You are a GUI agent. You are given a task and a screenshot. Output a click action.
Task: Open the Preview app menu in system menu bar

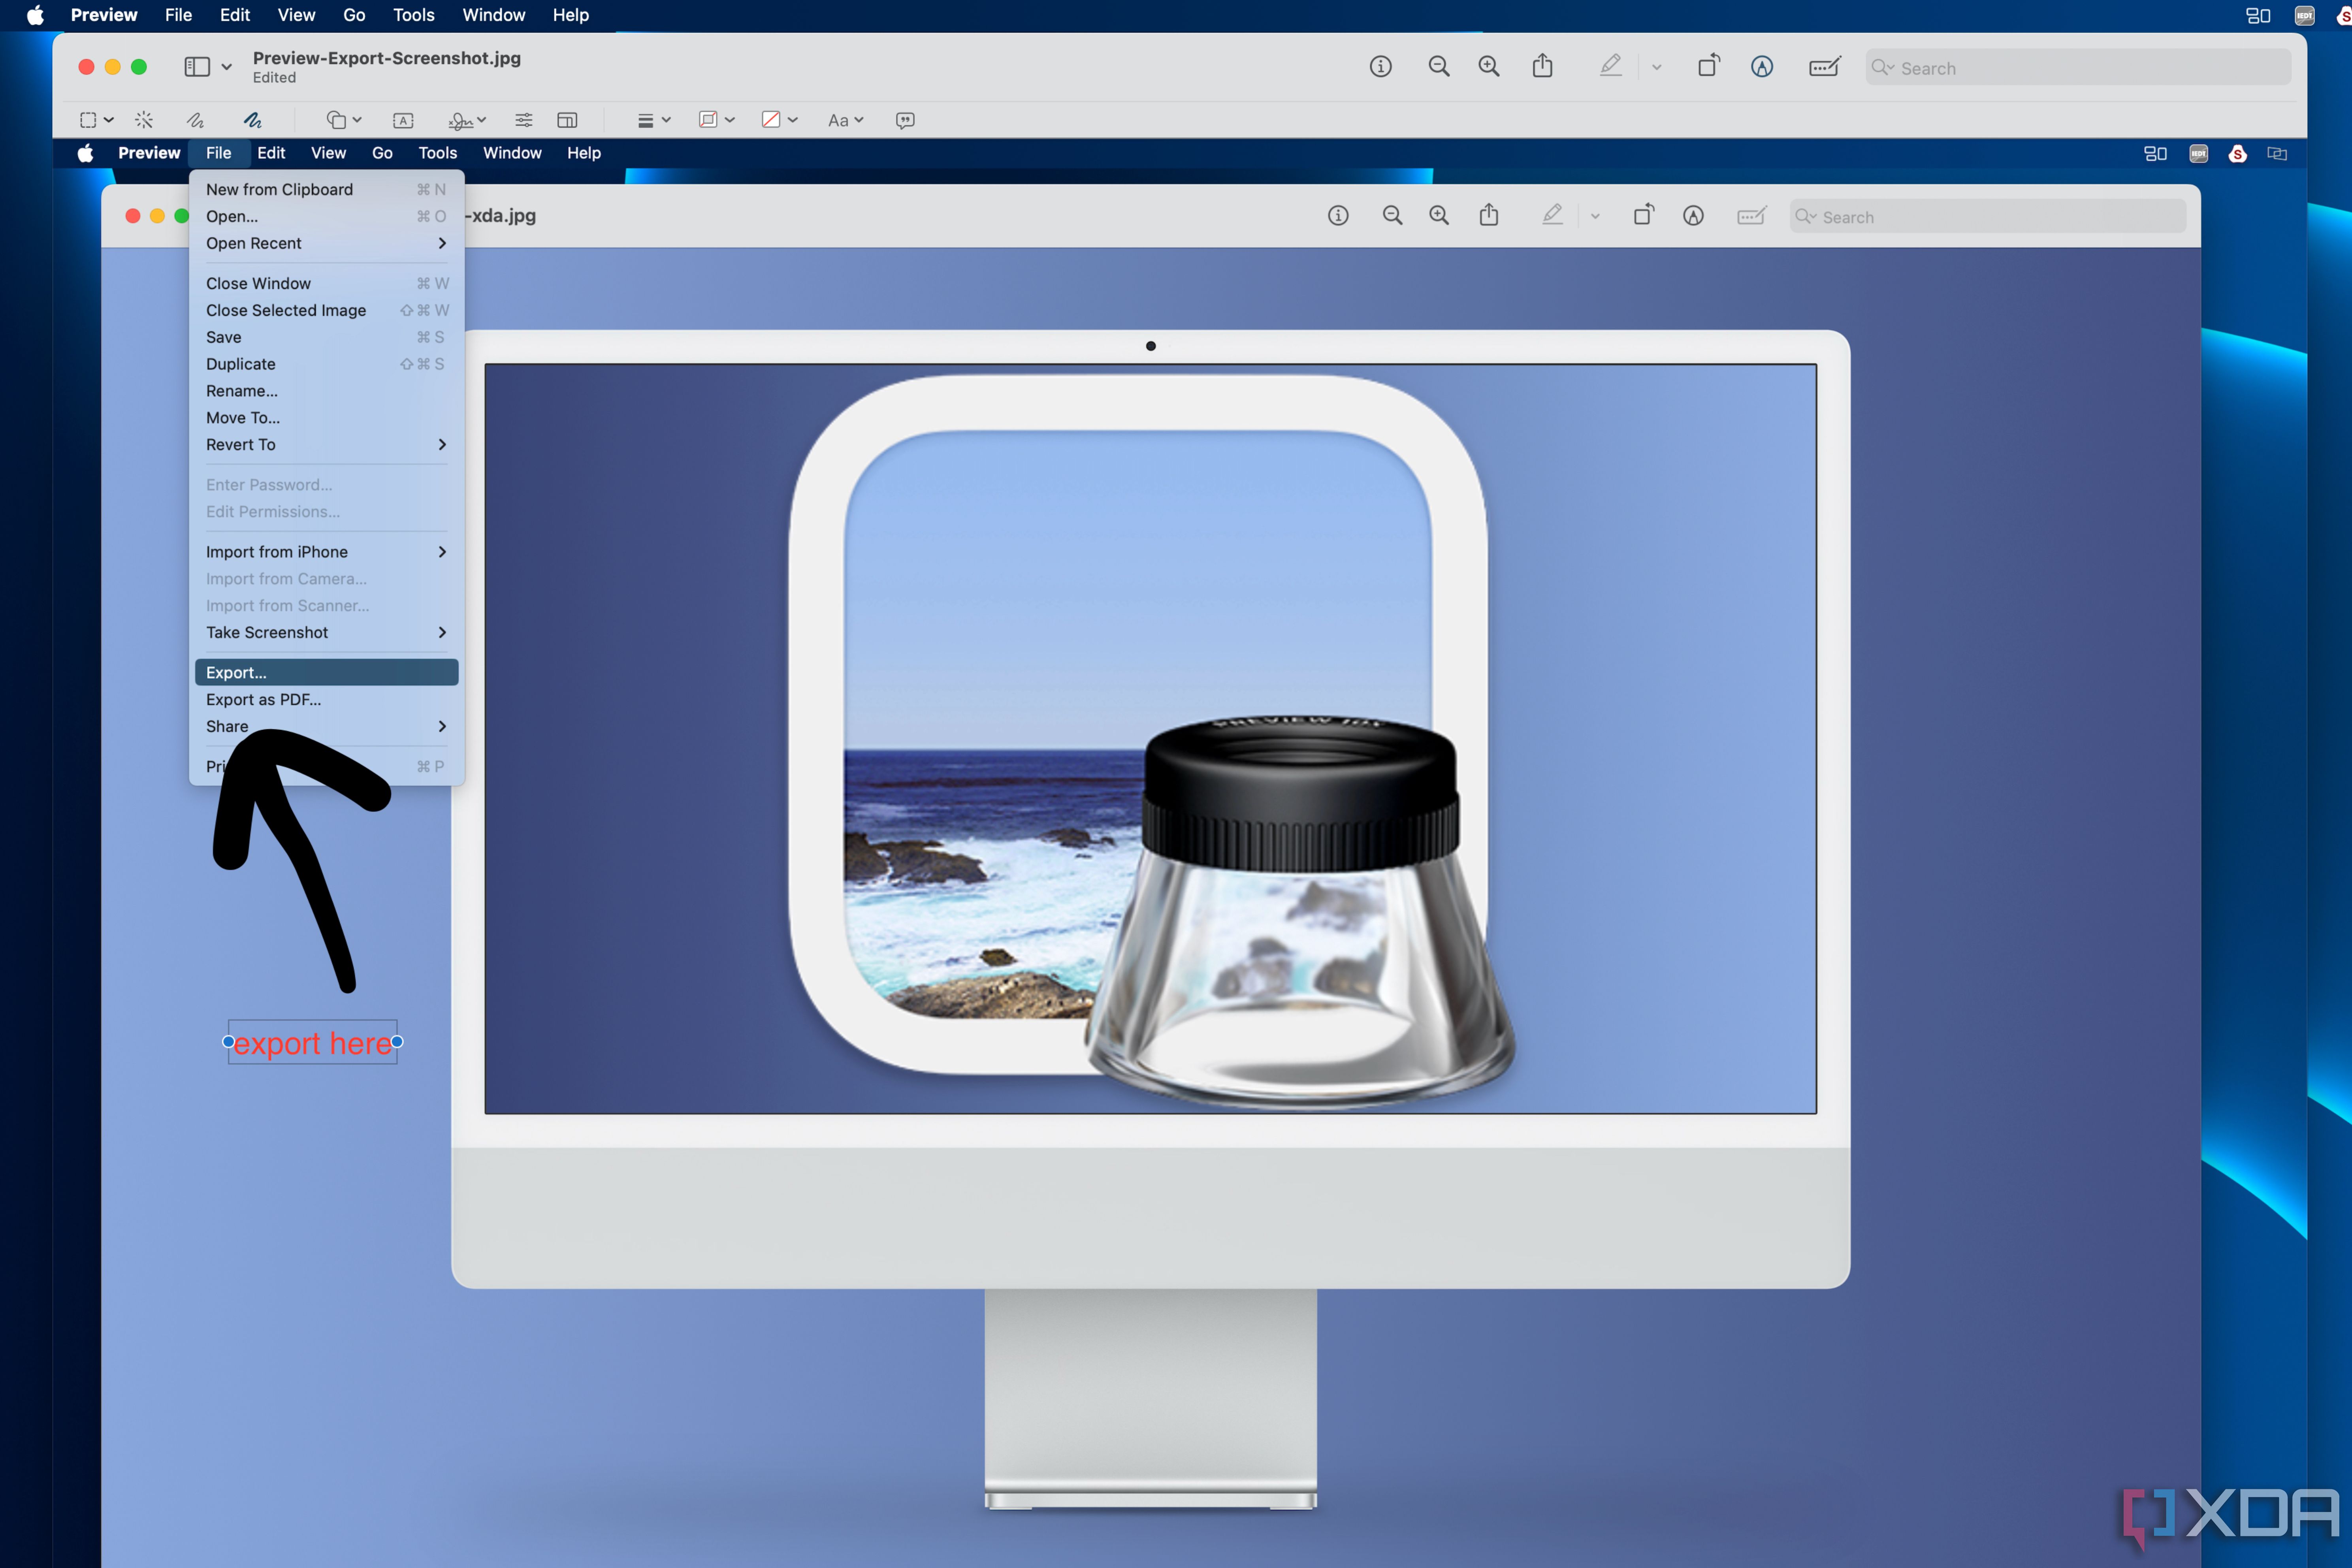[104, 15]
